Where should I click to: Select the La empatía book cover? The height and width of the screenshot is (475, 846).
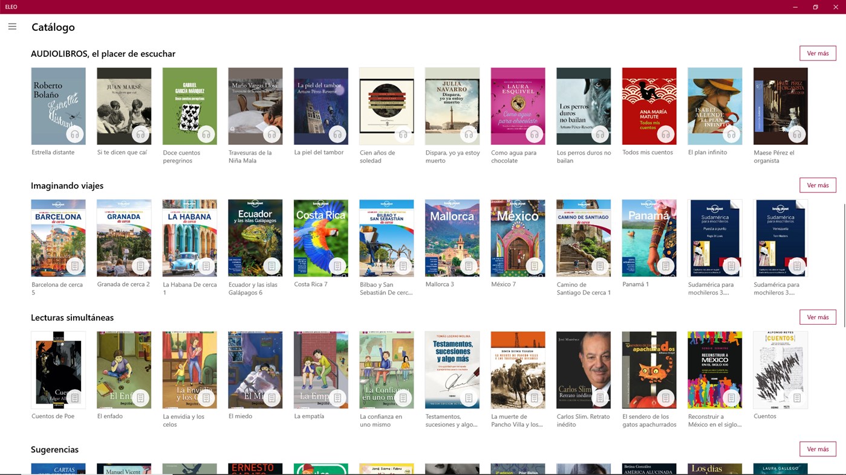(321, 369)
